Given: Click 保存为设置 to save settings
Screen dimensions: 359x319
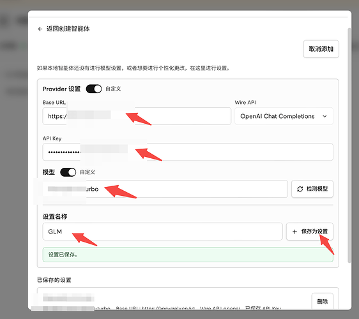Looking at the screenshot, I should pos(310,232).
